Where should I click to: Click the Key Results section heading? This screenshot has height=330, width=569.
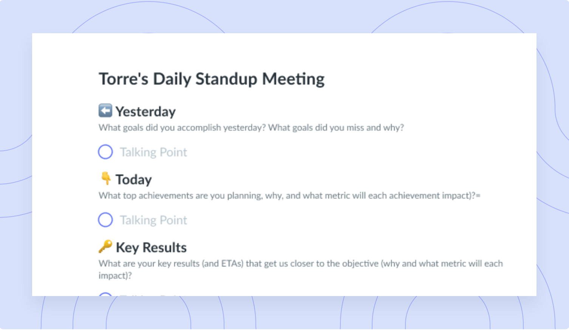point(151,248)
